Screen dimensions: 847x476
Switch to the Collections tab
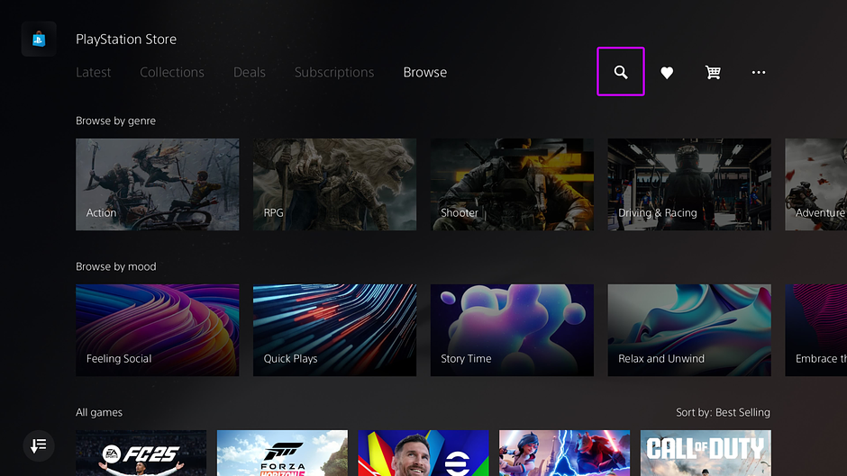tap(172, 72)
